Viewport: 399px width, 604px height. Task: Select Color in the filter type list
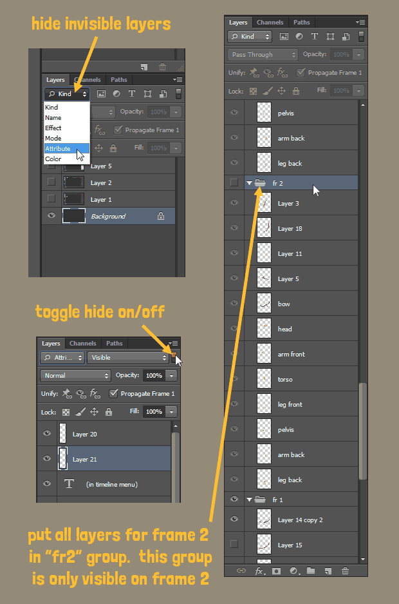(53, 159)
